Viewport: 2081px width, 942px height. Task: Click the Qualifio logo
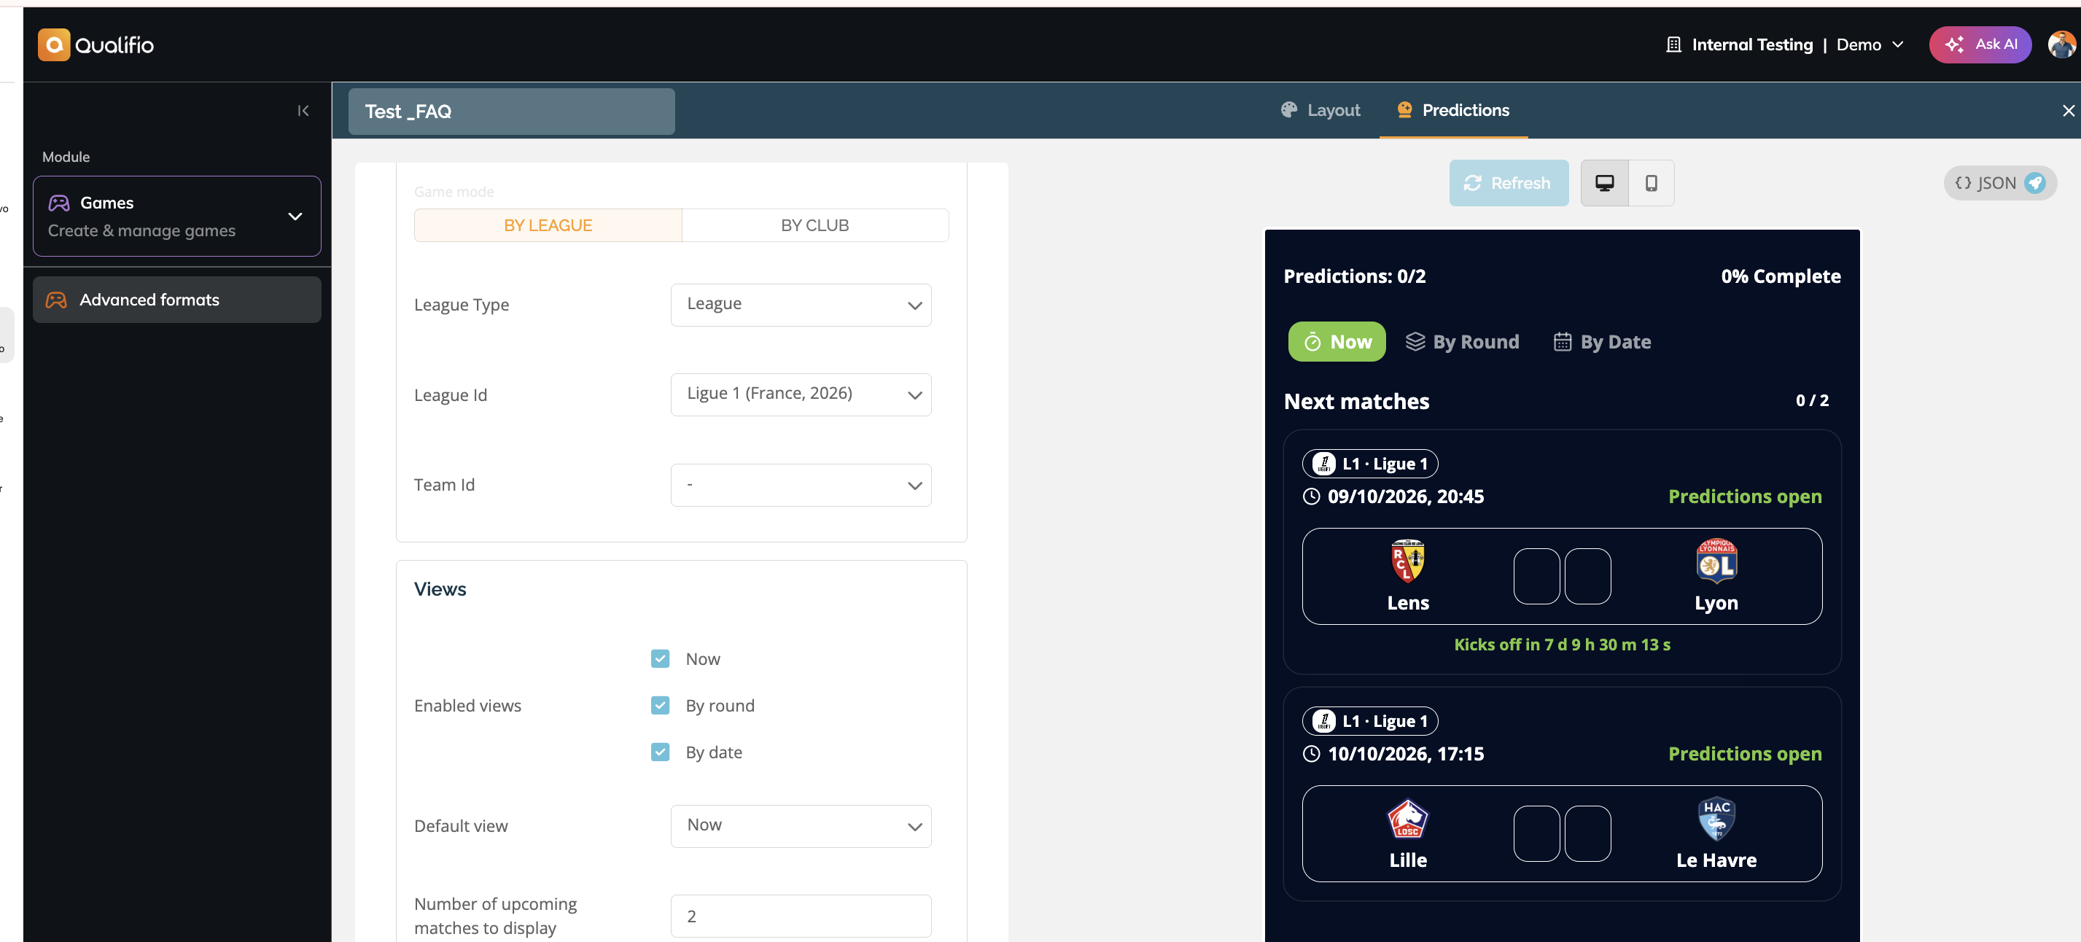click(96, 44)
